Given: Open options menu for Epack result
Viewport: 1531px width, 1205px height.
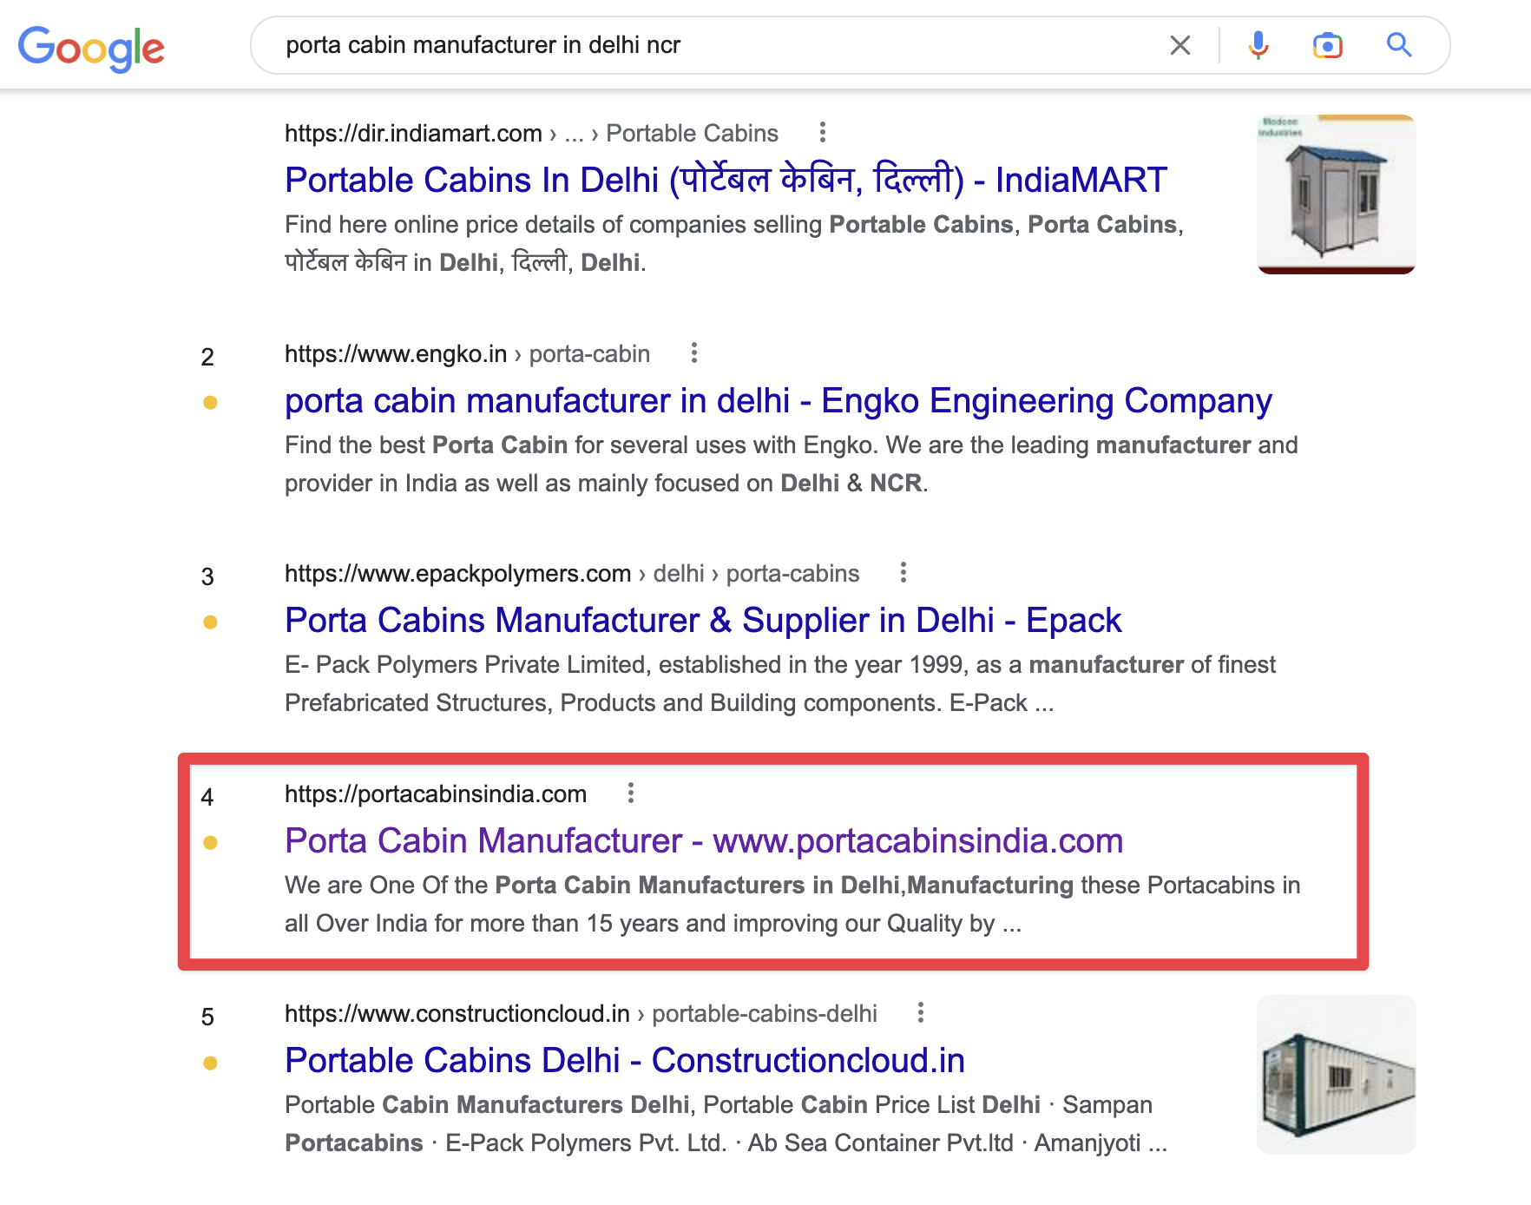Looking at the screenshot, I should (903, 573).
